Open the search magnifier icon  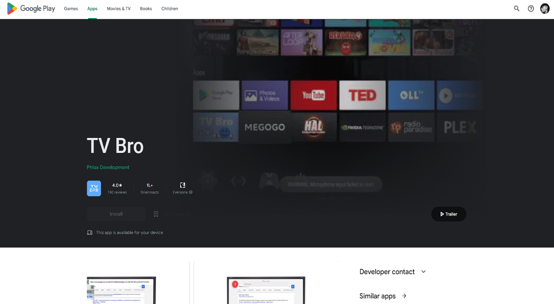click(517, 8)
